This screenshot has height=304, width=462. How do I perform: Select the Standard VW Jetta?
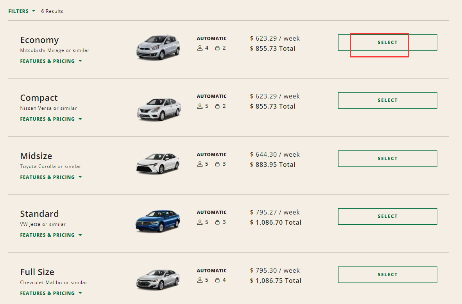click(x=387, y=216)
